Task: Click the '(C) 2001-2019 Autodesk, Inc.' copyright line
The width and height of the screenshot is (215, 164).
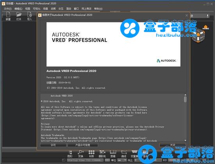Action: tap(76, 88)
